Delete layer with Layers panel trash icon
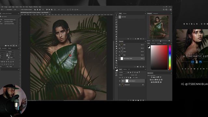Viewport: 208px width, 117px height. 143,100
